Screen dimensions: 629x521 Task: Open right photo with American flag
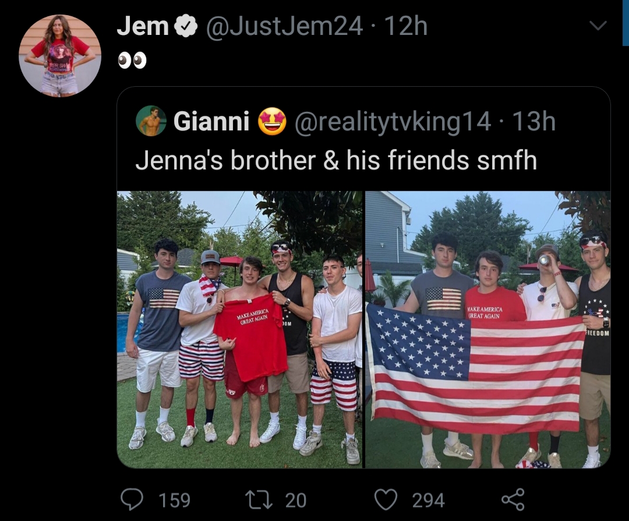488,329
